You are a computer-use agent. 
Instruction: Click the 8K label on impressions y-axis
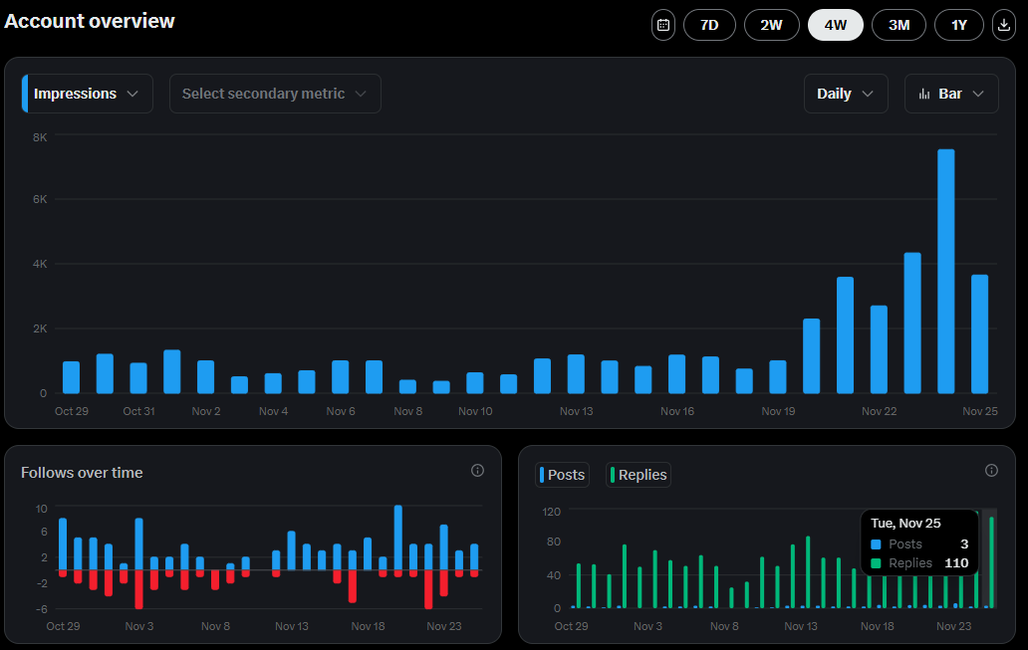pos(40,137)
